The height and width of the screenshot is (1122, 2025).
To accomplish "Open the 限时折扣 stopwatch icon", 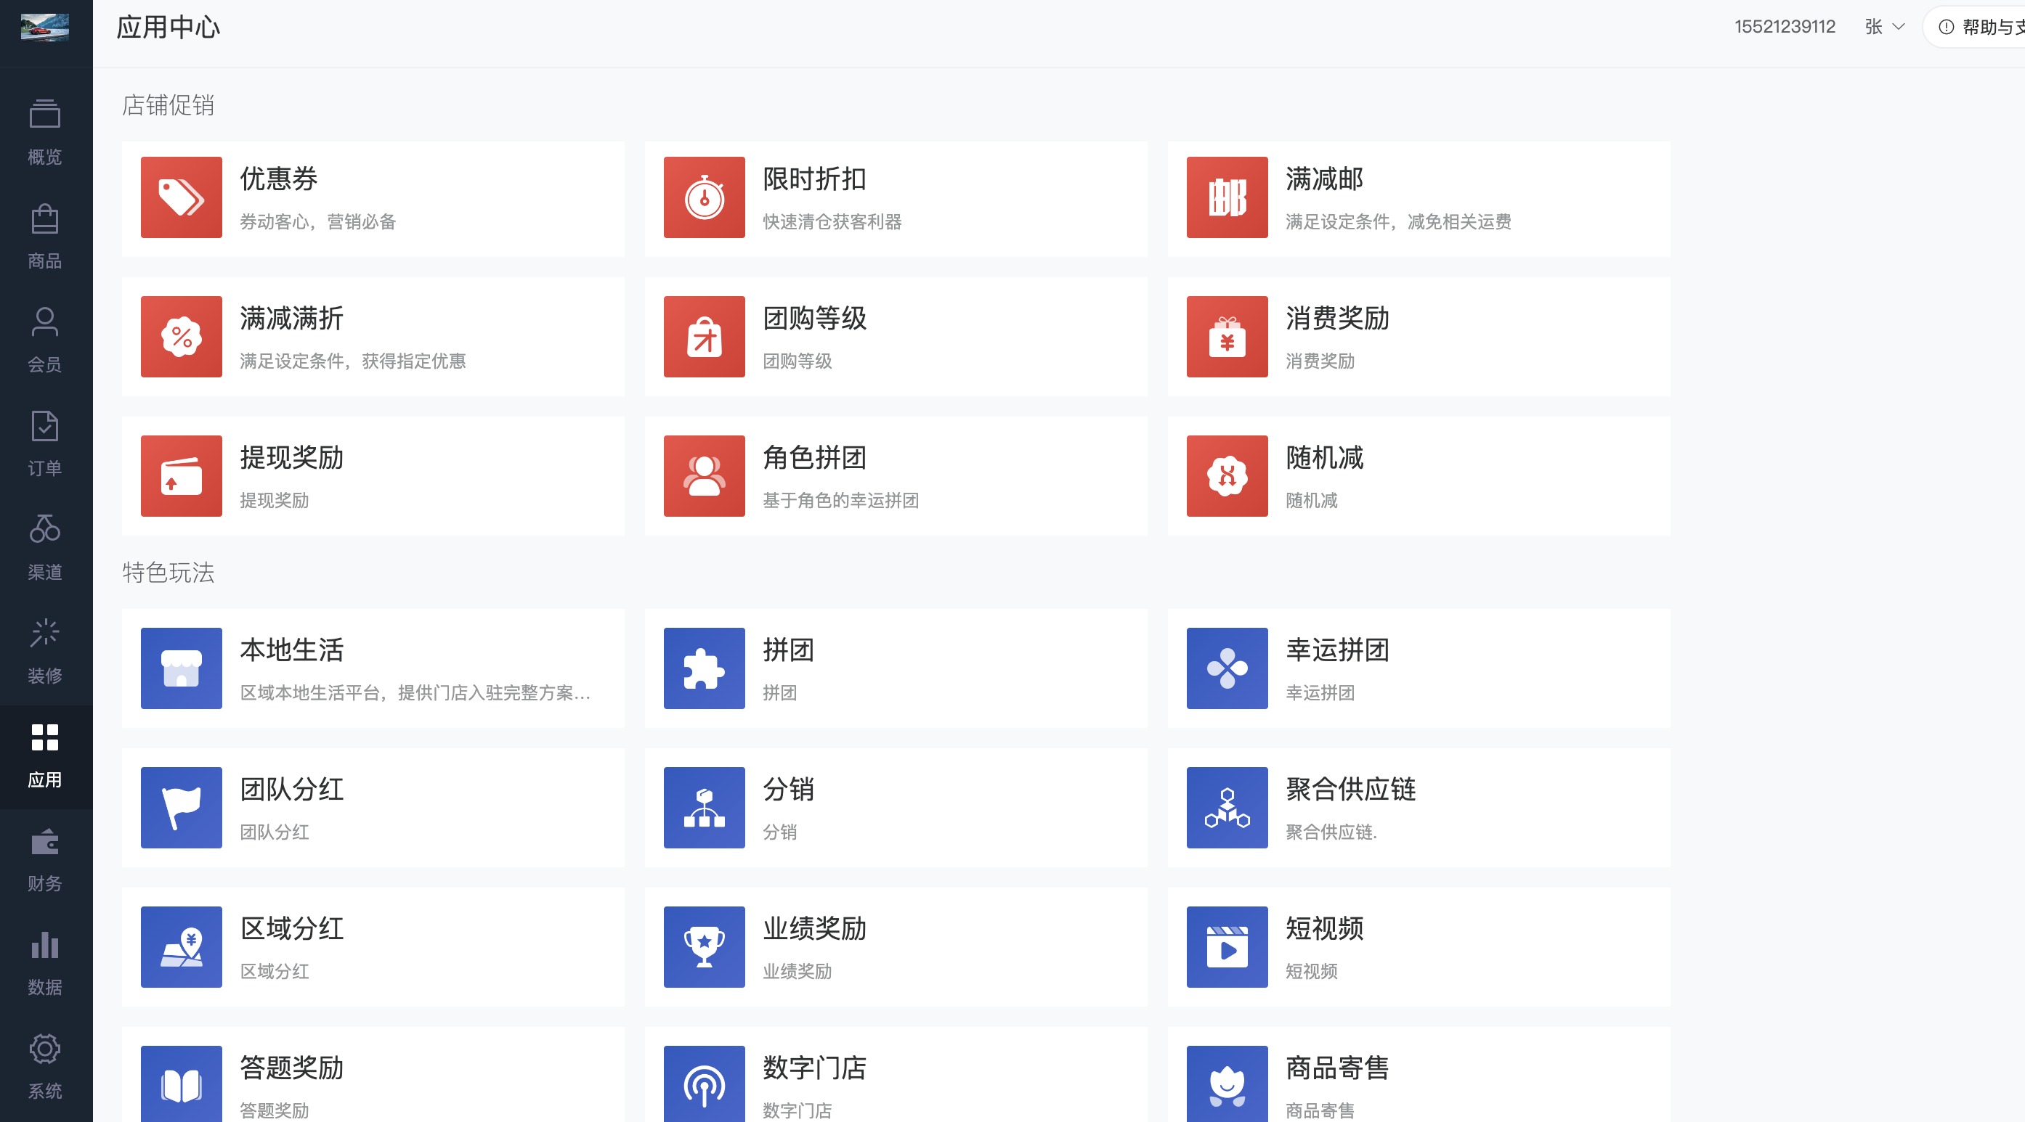I will click(x=704, y=197).
